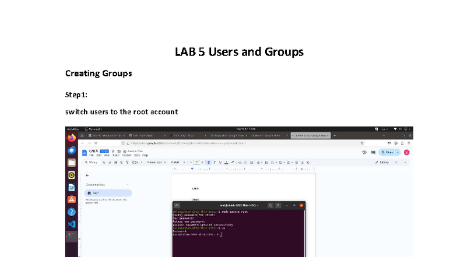Viewport: 457px width, 257px height.
Task: Open the Help menu in Google Docs
Action: pos(145,155)
